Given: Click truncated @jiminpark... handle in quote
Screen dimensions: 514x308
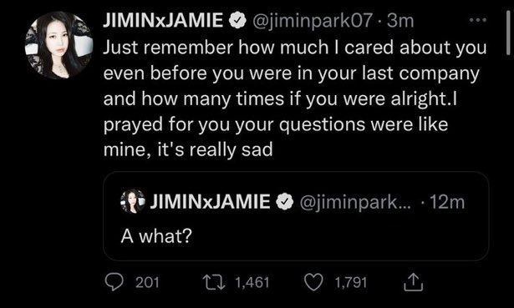Looking at the screenshot, I should tap(355, 202).
